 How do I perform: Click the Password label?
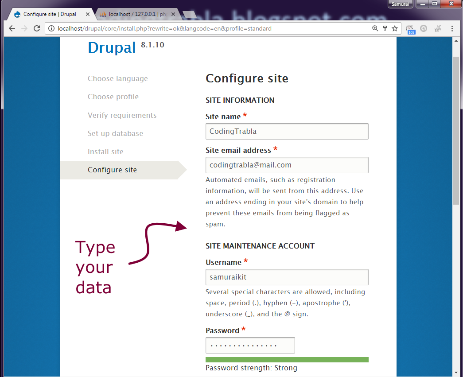coord(222,330)
